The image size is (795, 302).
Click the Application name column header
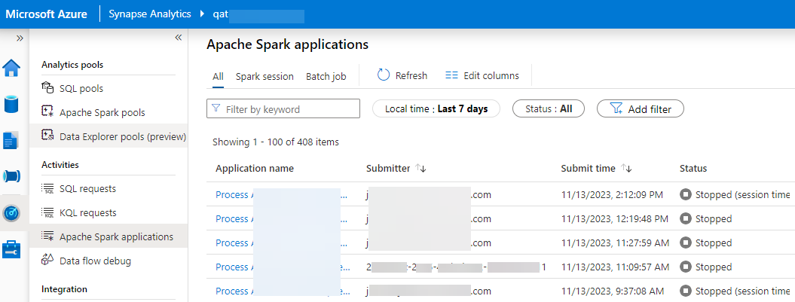[x=255, y=168]
